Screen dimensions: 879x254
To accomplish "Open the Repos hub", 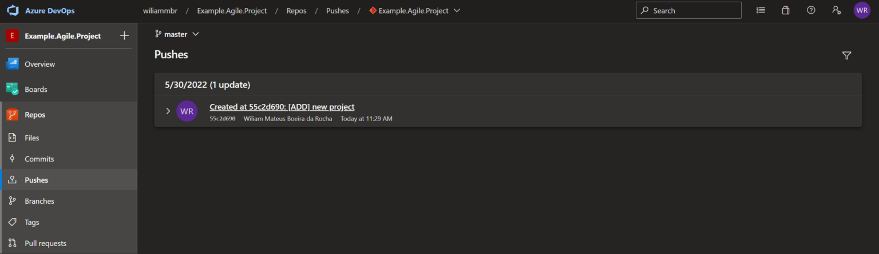I will [69, 115].
